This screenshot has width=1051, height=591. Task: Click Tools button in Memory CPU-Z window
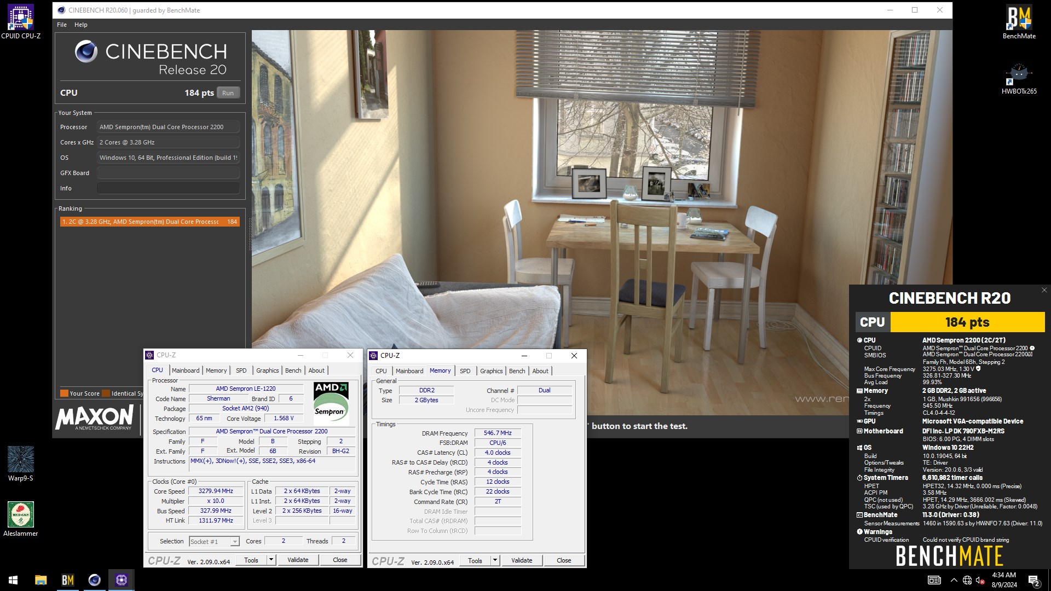click(475, 560)
